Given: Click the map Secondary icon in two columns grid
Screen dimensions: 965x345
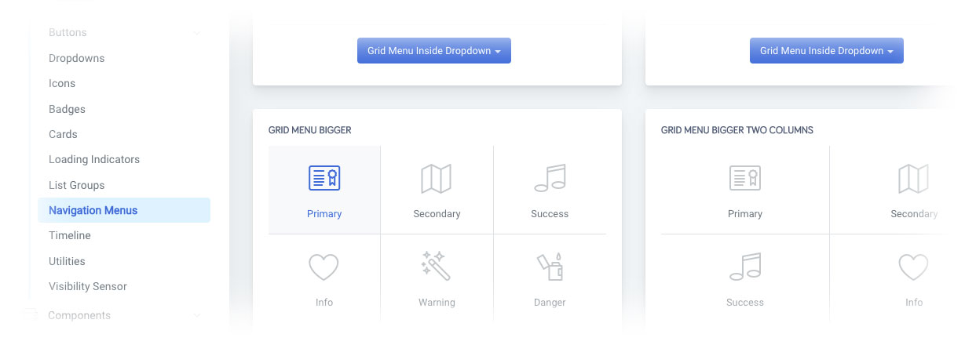Looking at the screenshot, I should 914,179.
